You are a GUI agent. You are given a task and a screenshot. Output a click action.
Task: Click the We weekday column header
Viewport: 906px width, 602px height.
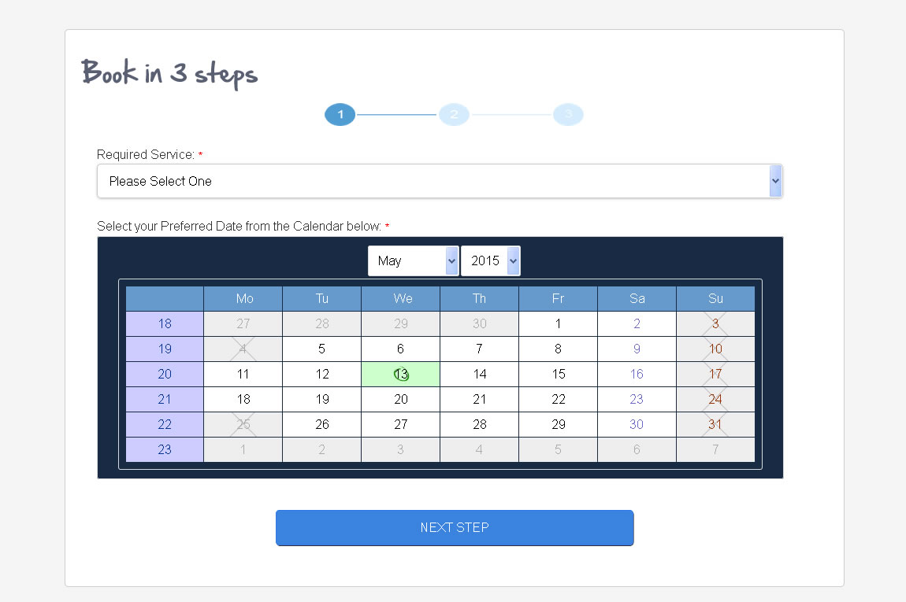point(401,298)
